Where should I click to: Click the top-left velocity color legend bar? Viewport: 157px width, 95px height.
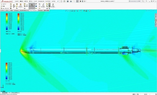click(x=7, y=22)
